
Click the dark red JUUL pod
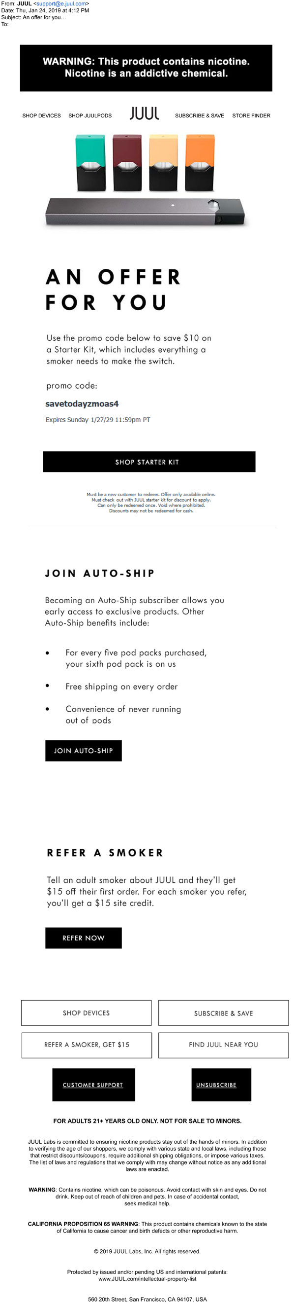pyautogui.click(x=127, y=163)
